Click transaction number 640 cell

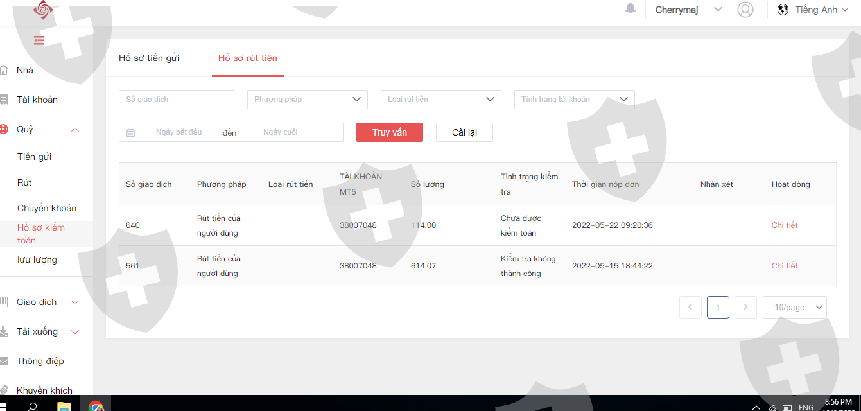(133, 225)
